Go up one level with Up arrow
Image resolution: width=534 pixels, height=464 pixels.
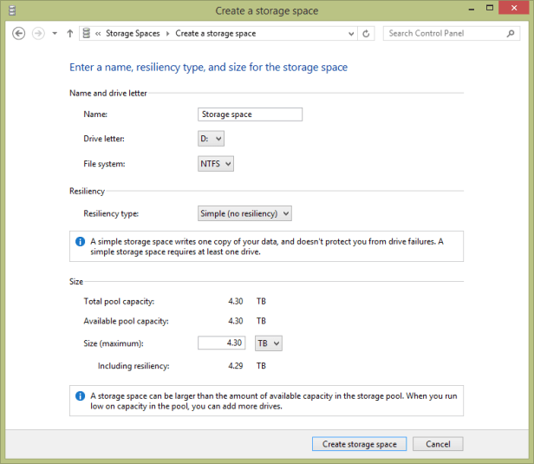pyautogui.click(x=69, y=33)
